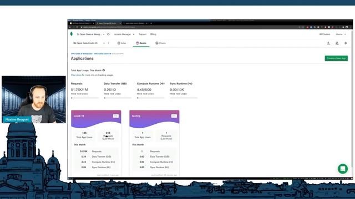This screenshot has height=199, width=355.
Task: Open the covid-19 application card
Action: 96,143
